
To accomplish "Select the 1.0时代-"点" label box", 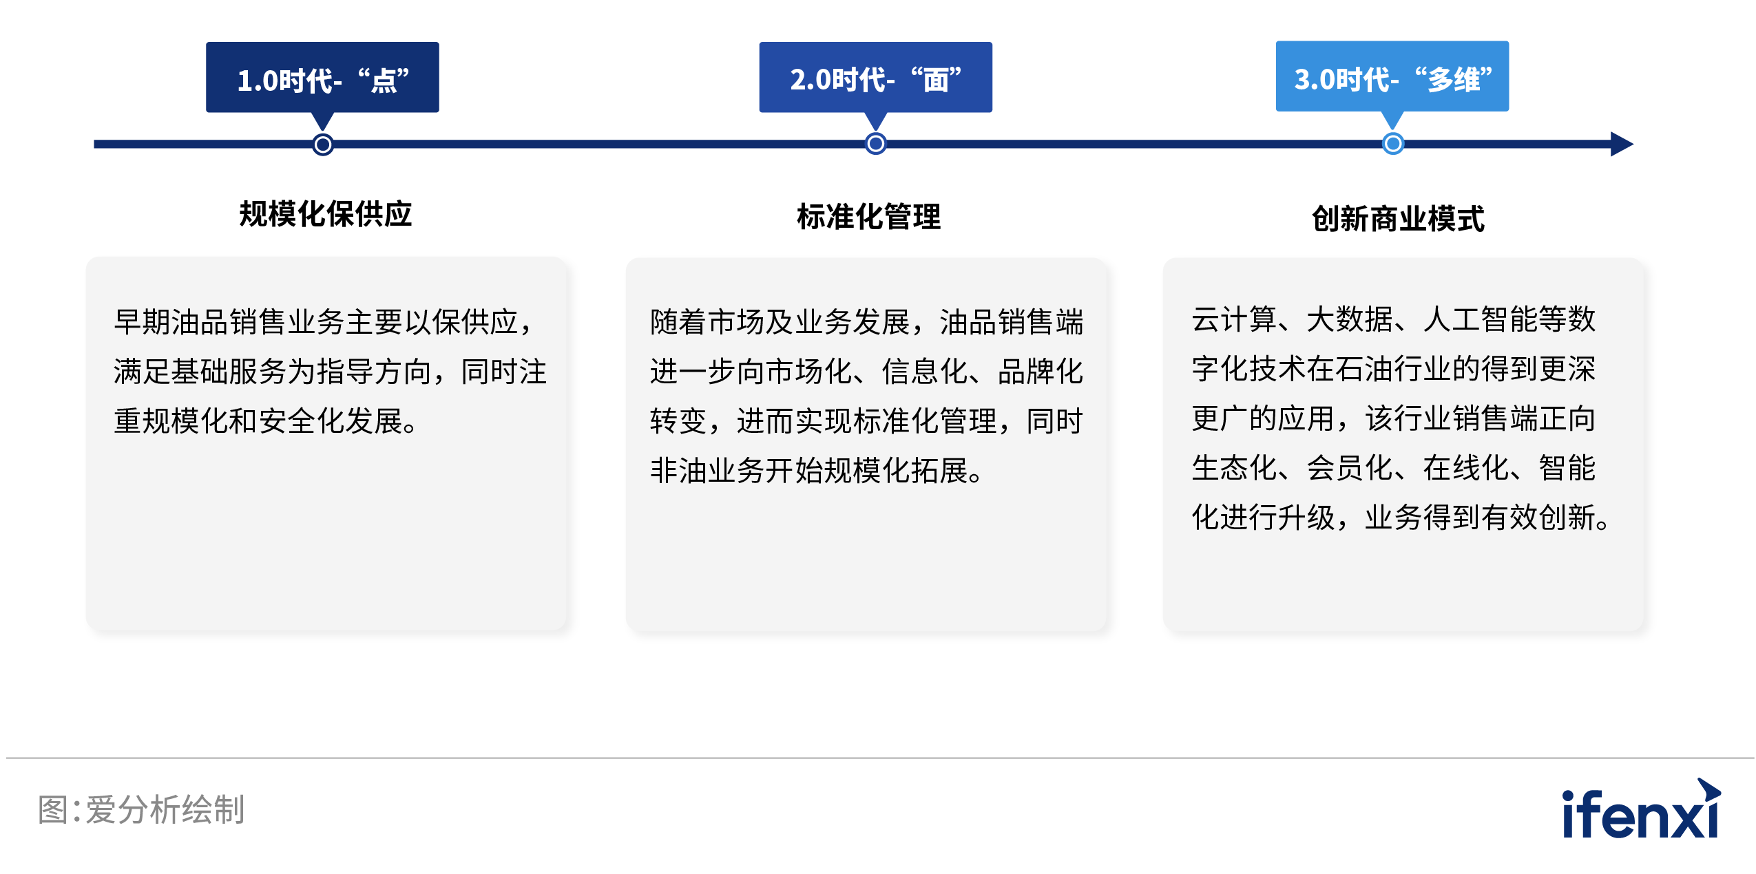I will tap(322, 77).
